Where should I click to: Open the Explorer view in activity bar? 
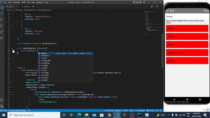[x=2, y=7]
